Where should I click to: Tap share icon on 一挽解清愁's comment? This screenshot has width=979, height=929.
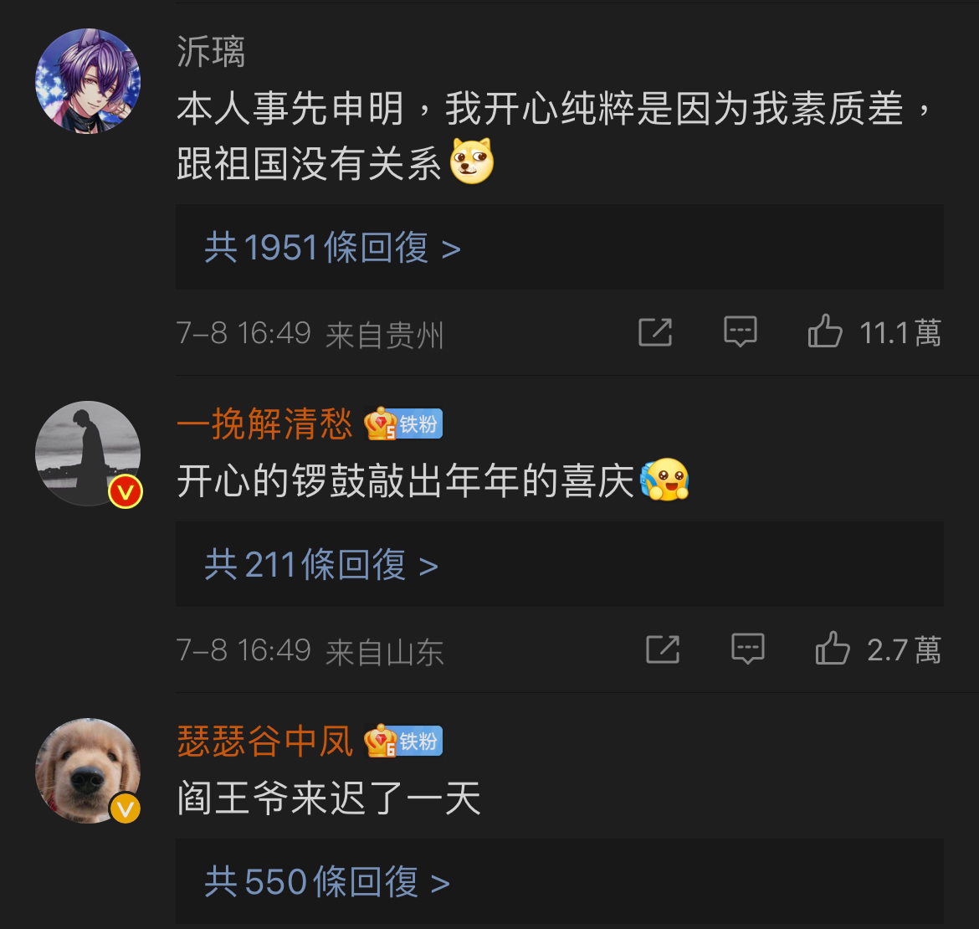(x=663, y=649)
